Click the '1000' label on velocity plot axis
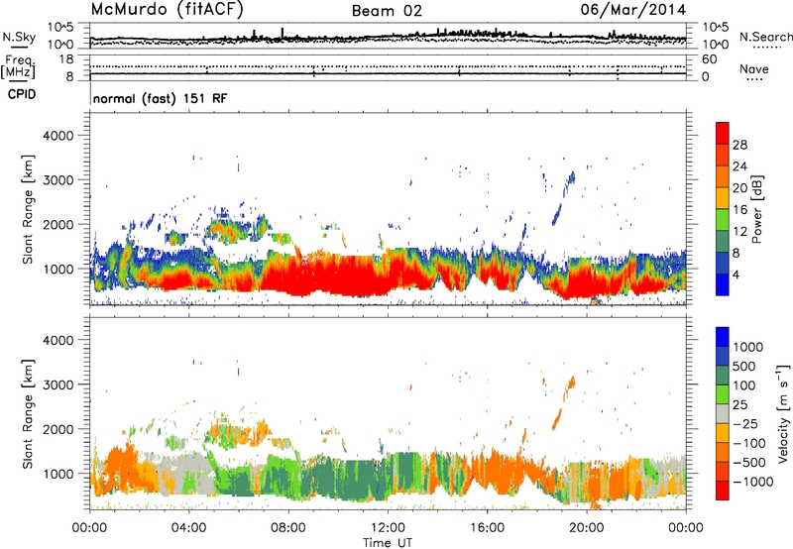793x549 pixels. pos(57,474)
